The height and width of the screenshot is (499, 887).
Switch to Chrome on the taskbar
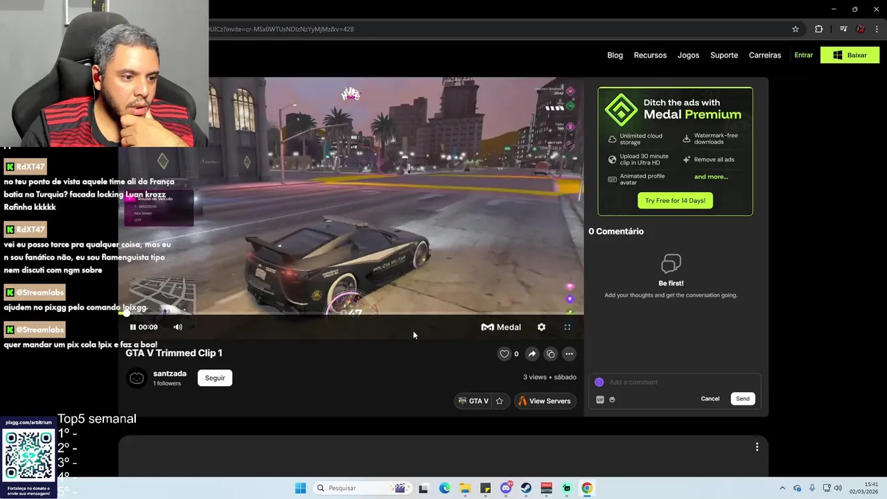tap(587, 488)
